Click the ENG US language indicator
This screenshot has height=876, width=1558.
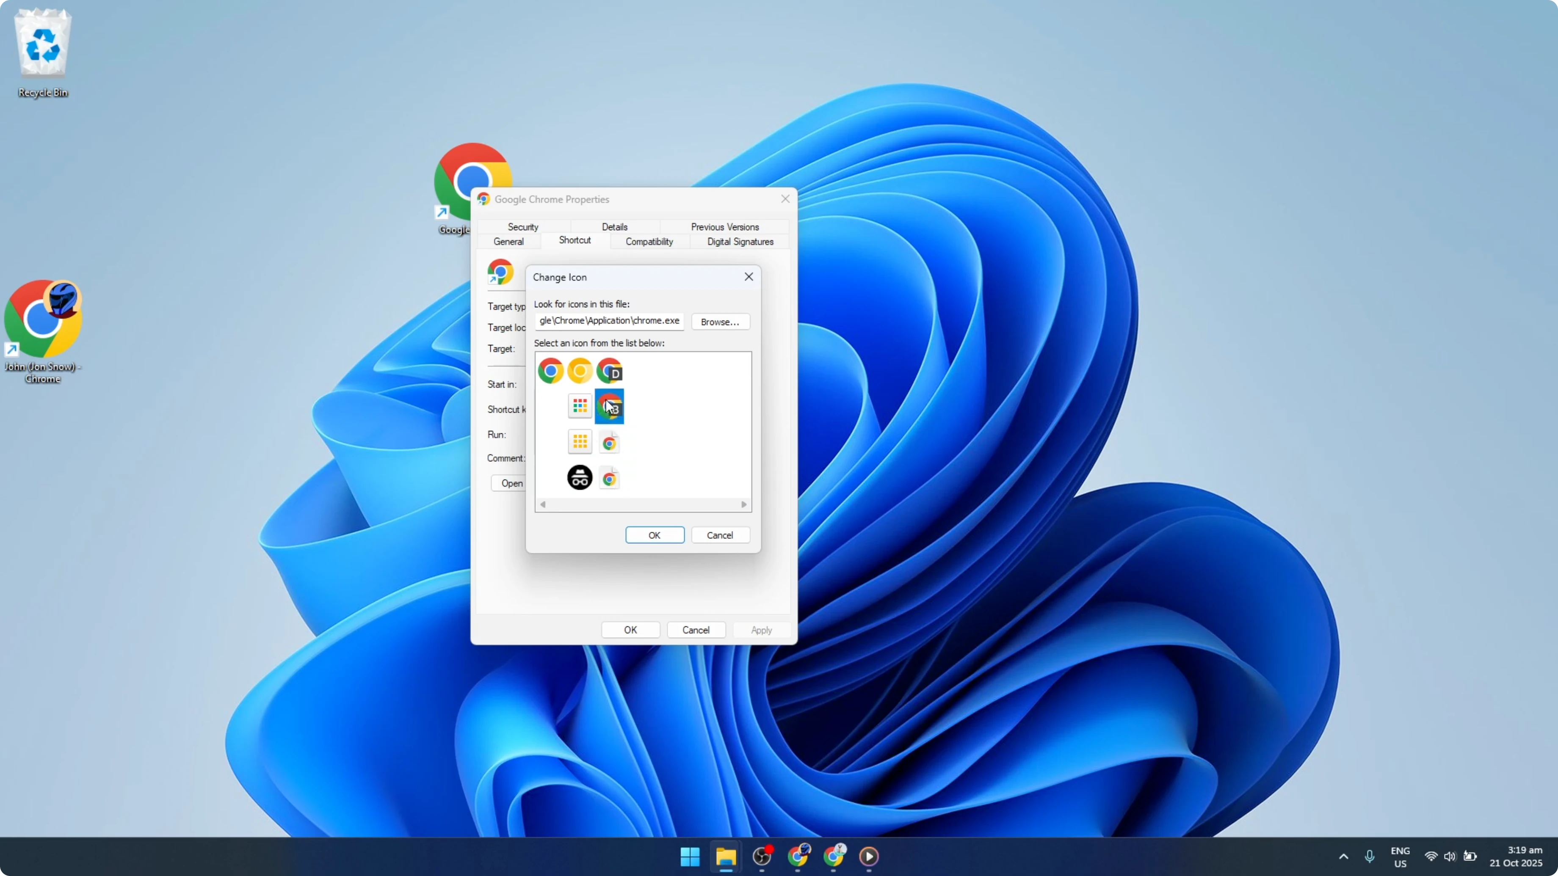tap(1401, 857)
